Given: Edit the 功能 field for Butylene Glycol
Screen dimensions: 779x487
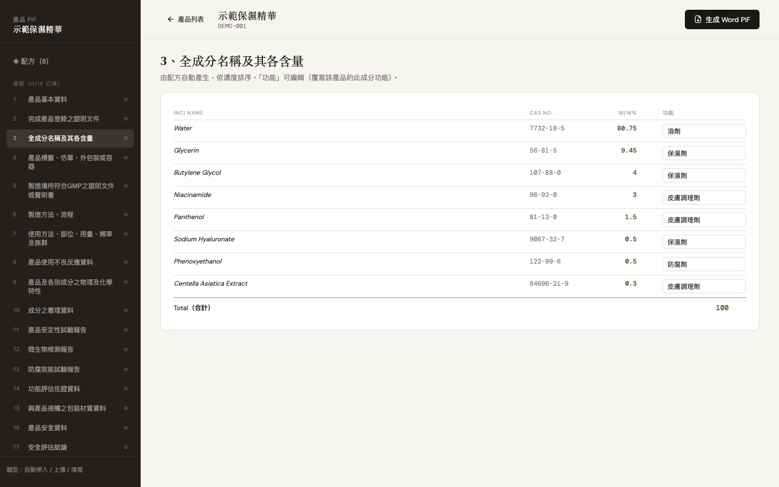Looking at the screenshot, I should [704, 175].
